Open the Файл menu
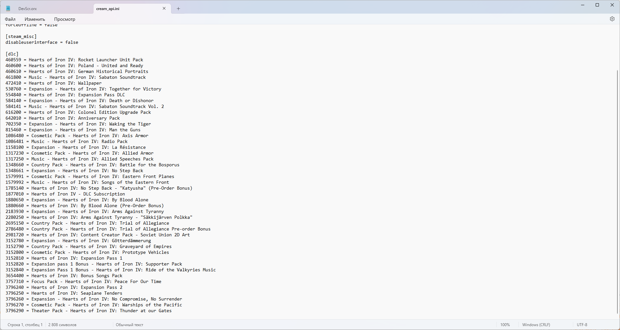 tap(10, 19)
